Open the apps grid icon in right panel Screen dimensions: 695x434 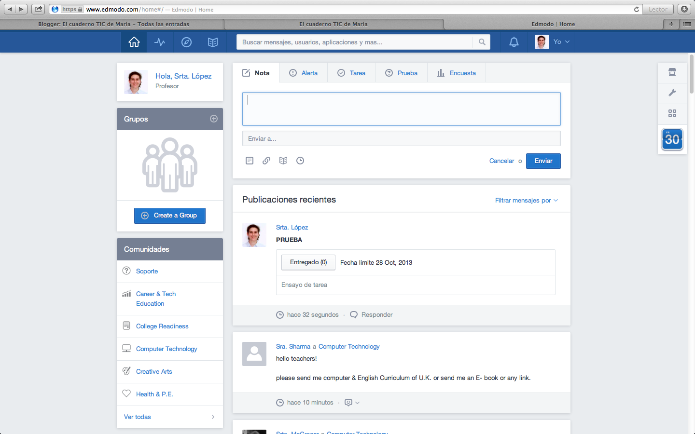coord(672,113)
